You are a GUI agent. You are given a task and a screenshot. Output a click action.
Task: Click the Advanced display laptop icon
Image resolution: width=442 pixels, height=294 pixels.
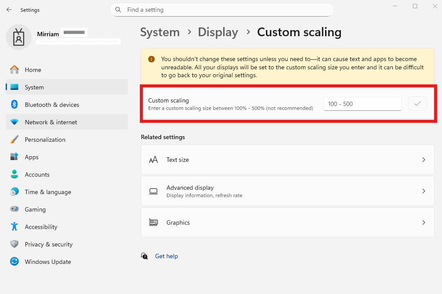coord(153,191)
